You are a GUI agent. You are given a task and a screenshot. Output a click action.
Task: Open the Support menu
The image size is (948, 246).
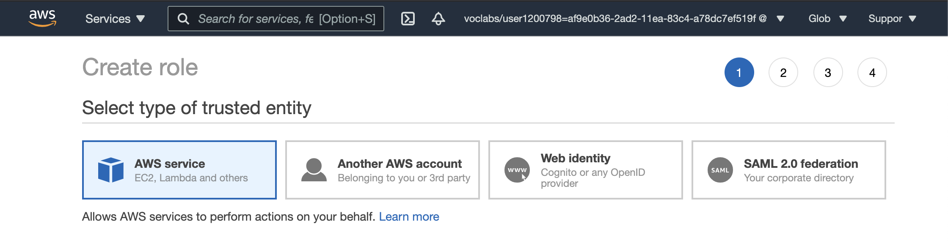pos(892,19)
